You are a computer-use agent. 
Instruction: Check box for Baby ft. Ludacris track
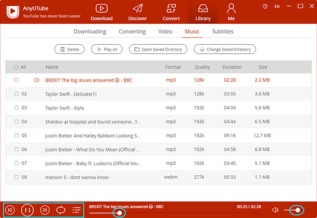[16, 163]
